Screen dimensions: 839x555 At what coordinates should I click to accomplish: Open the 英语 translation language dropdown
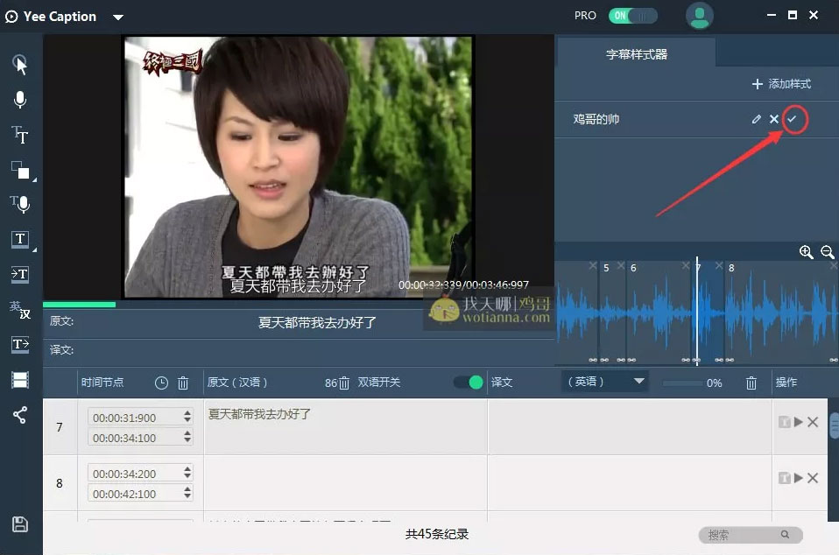pyautogui.click(x=605, y=382)
